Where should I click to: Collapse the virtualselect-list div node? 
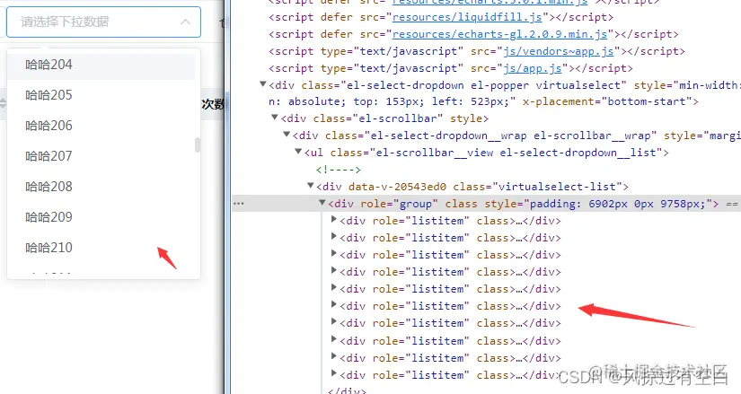pos(311,186)
